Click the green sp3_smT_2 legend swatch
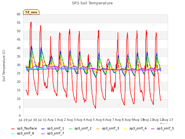Viewport: 185px width, 139px height. [70, 129]
